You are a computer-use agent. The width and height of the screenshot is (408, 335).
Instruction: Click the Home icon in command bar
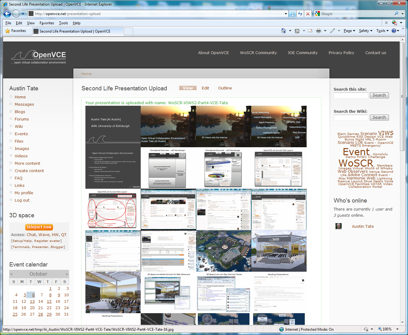coord(284,31)
